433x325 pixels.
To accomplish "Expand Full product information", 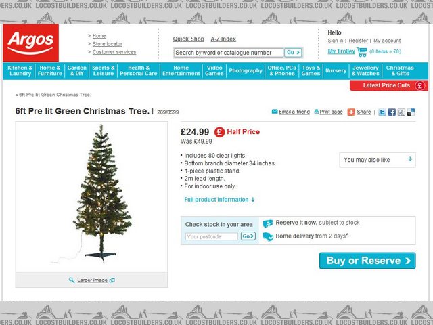I will pos(219,200).
